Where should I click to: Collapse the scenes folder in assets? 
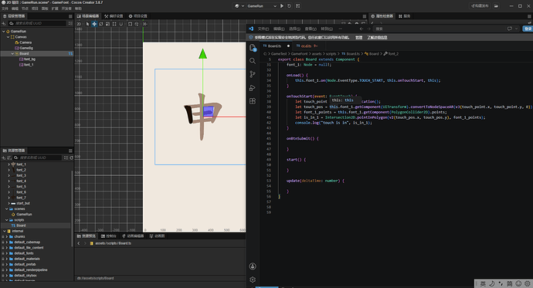(x=6, y=209)
